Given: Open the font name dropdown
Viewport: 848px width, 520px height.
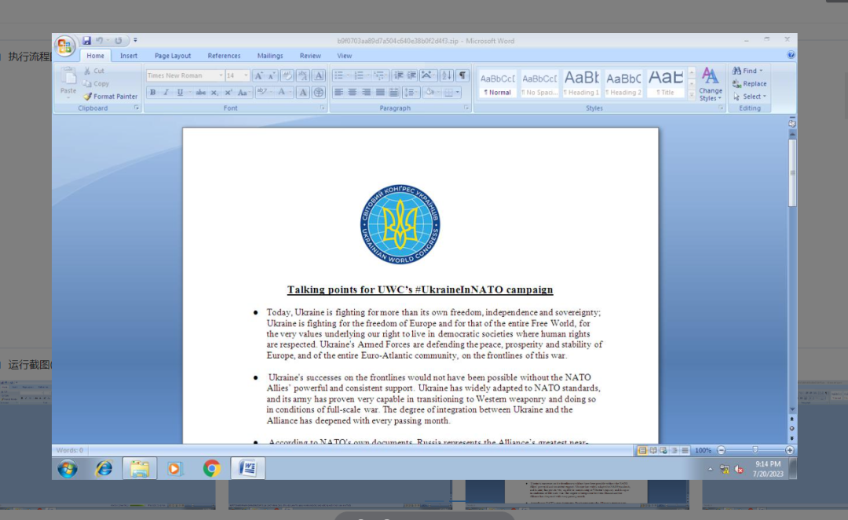Looking at the screenshot, I should click(219, 76).
